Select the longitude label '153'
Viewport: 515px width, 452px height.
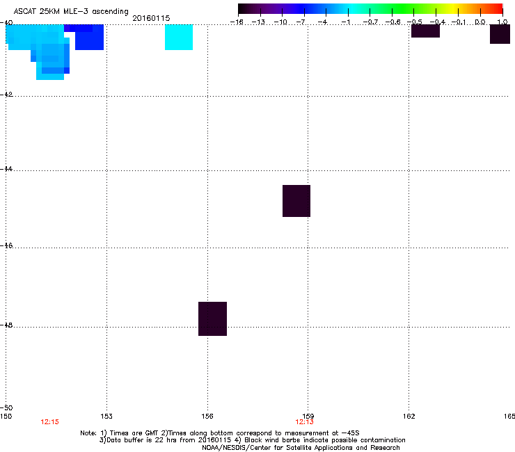pos(106,417)
